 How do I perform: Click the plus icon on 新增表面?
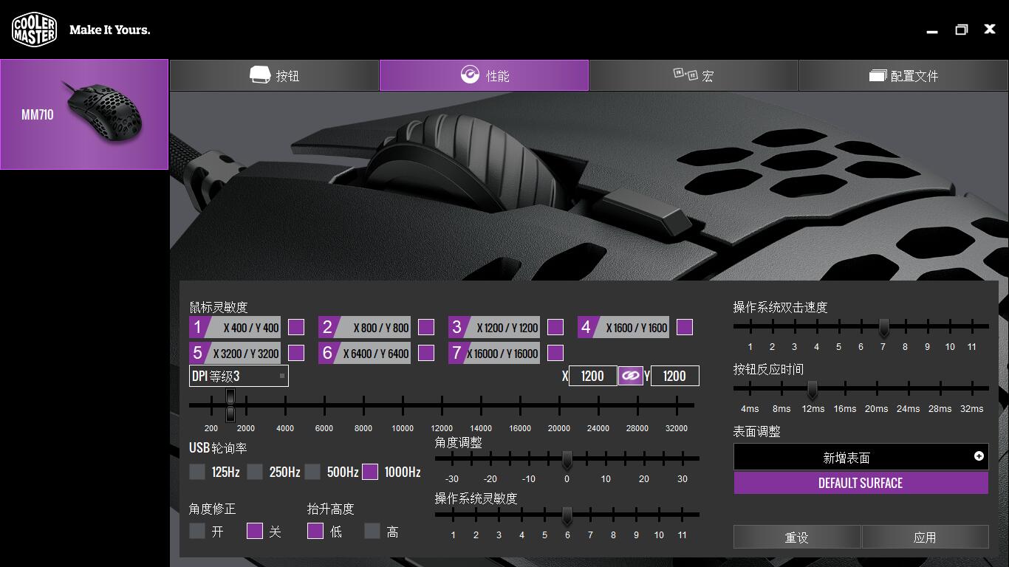(979, 456)
